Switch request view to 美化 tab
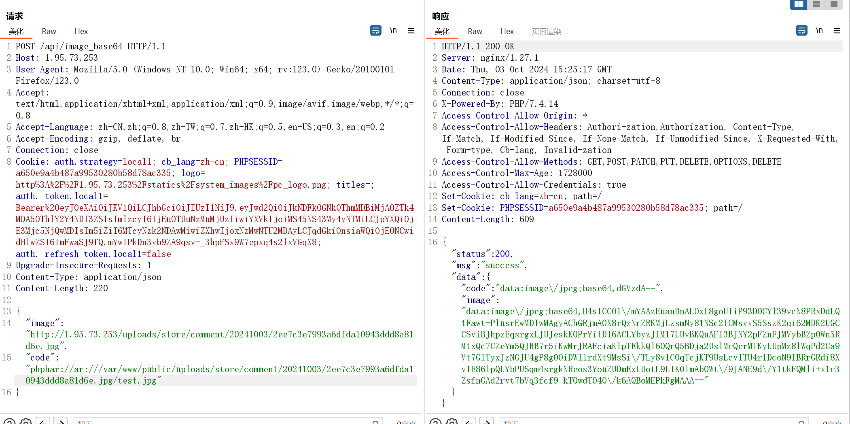Screen dimensions: 850x424 click(x=16, y=31)
